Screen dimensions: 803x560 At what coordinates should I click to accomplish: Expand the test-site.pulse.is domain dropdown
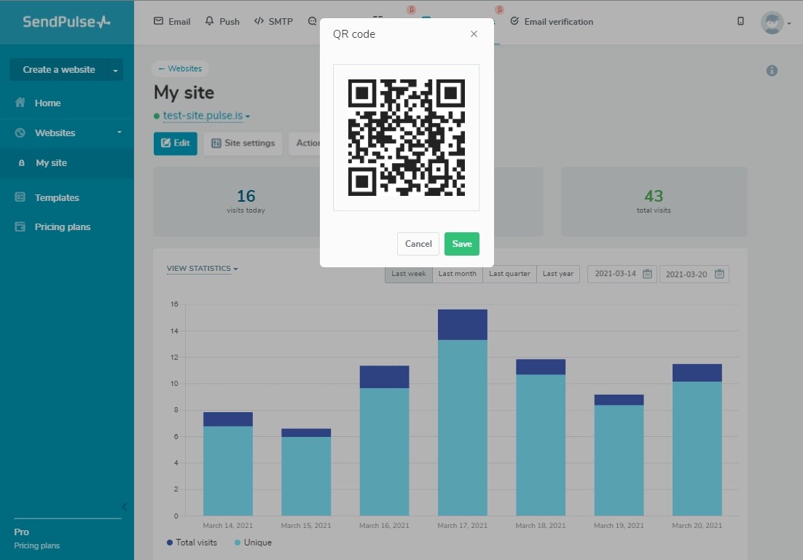click(x=247, y=116)
